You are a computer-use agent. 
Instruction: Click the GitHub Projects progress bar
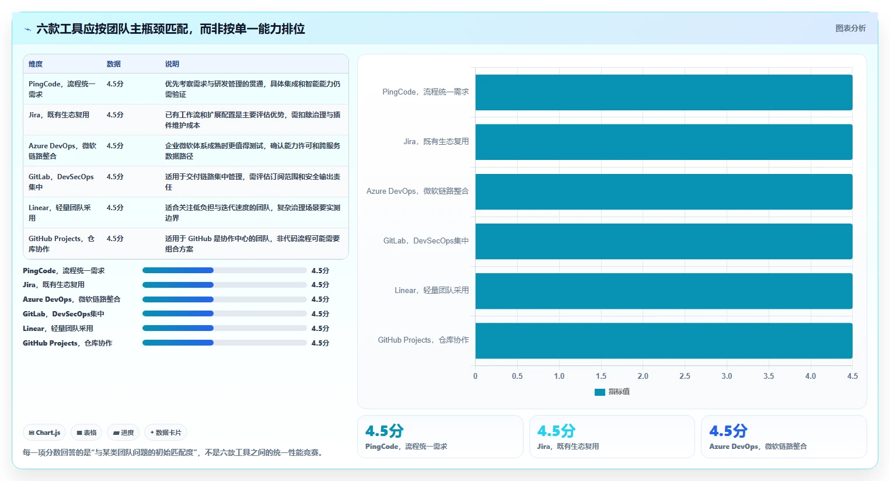click(x=225, y=343)
